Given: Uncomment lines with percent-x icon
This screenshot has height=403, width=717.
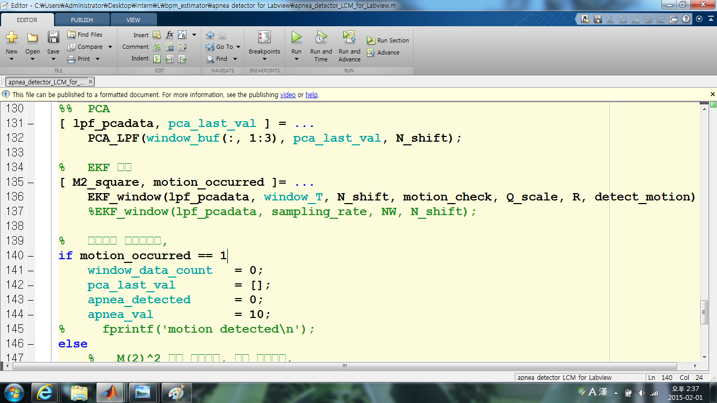Looking at the screenshot, I should point(170,47).
